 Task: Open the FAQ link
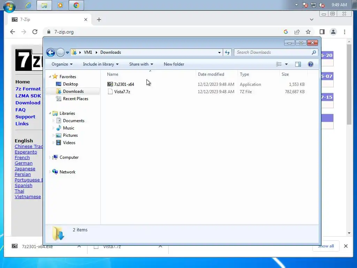tap(20, 110)
